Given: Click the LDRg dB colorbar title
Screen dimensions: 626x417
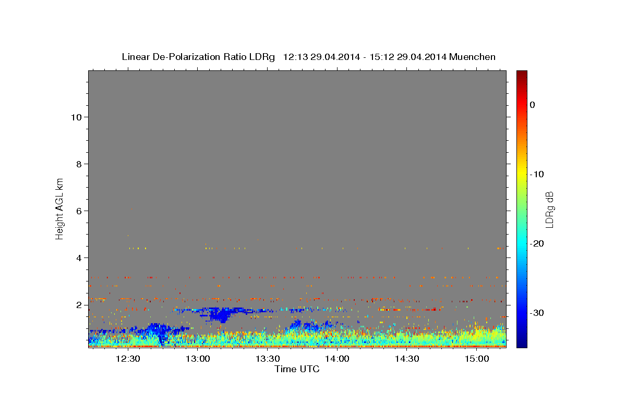Looking at the screenshot, I should (549, 209).
